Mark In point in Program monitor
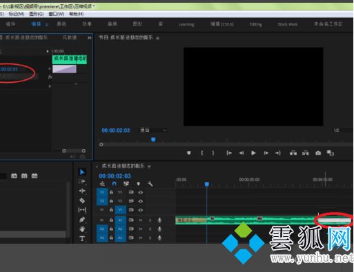The height and width of the screenshot is (272, 354). pos(202,153)
